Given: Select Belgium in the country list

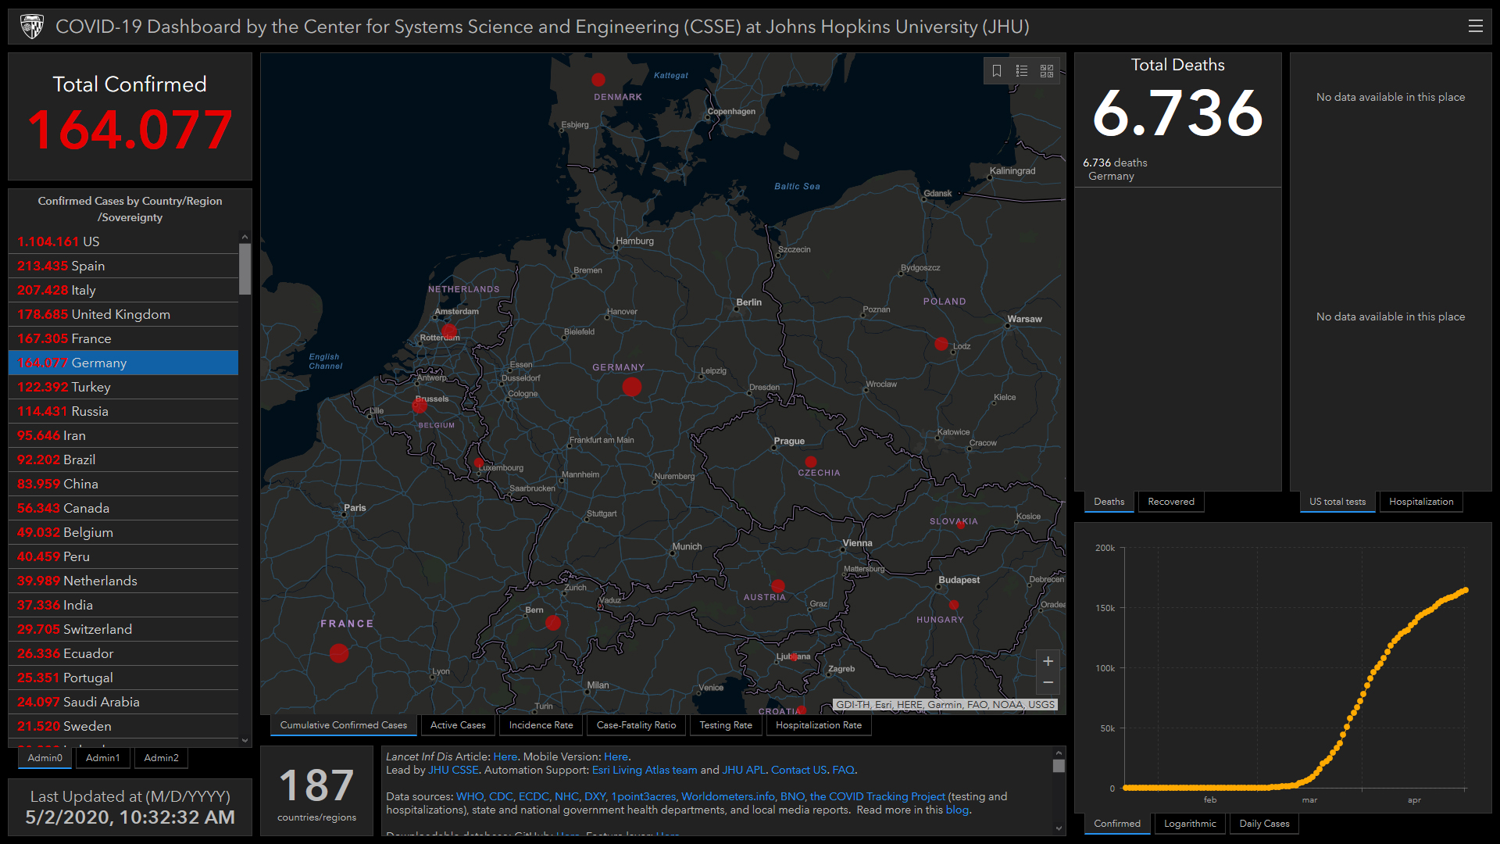Looking at the screenshot, I should (123, 532).
